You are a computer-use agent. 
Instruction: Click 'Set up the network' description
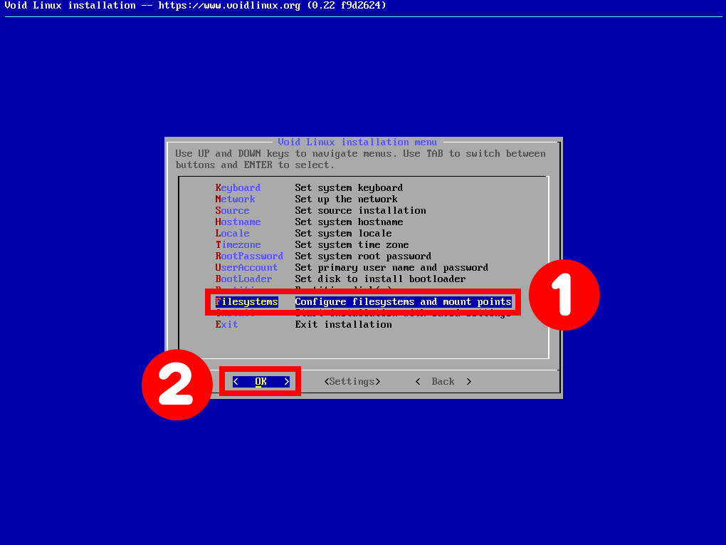point(346,199)
